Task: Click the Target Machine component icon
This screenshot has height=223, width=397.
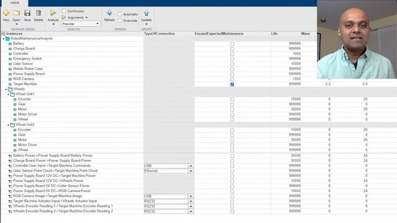Action: (x=10, y=84)
